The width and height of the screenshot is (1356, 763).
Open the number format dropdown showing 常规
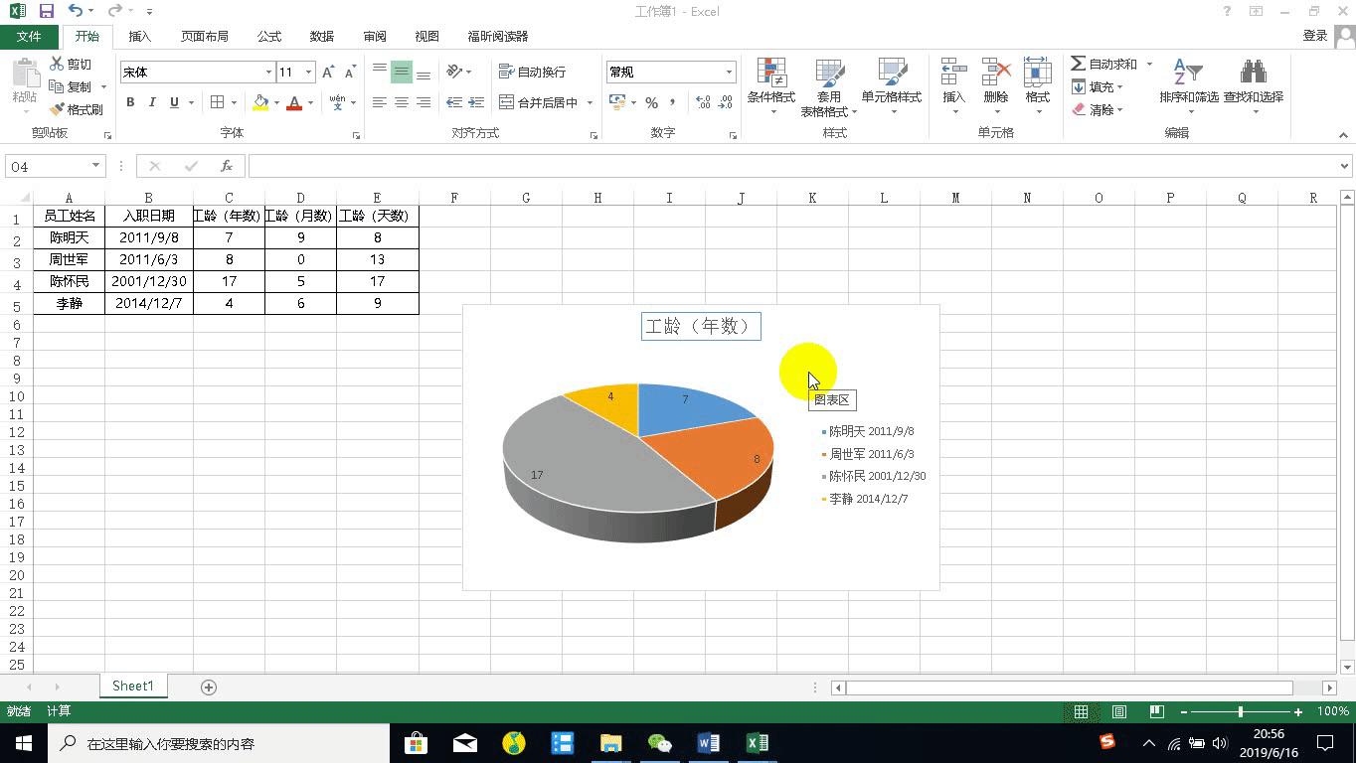729,73
